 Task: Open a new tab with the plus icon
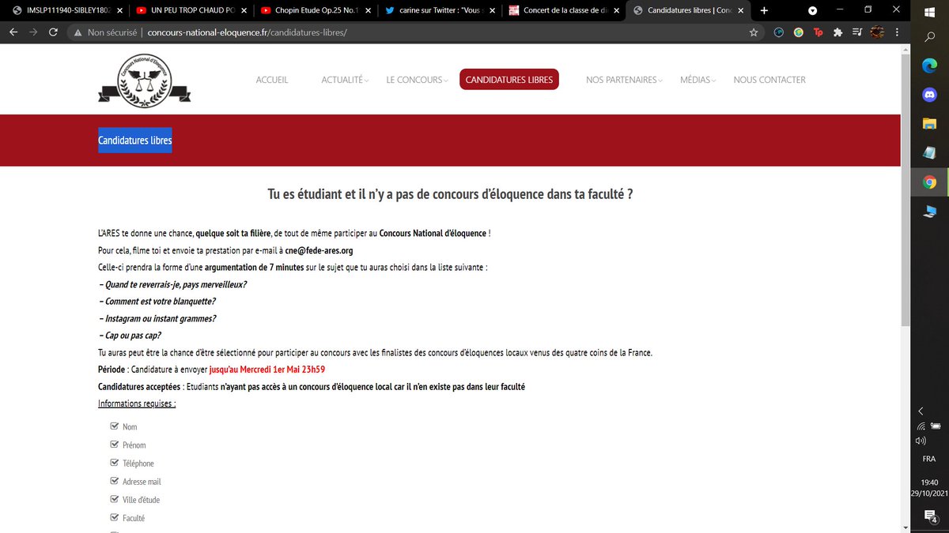tap(764, 10)
